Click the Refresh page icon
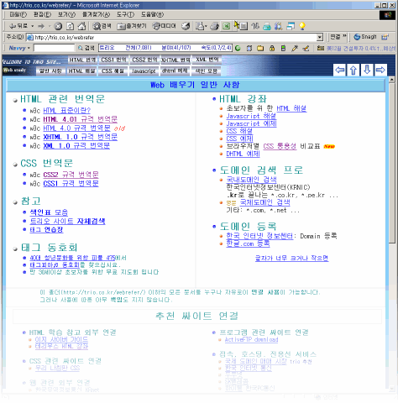 point(70,26)
